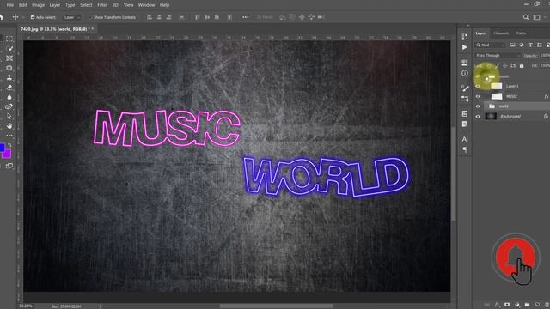Enable Show Transform Controls checkbox
This screenshot has width=550, height=309.
90,17
